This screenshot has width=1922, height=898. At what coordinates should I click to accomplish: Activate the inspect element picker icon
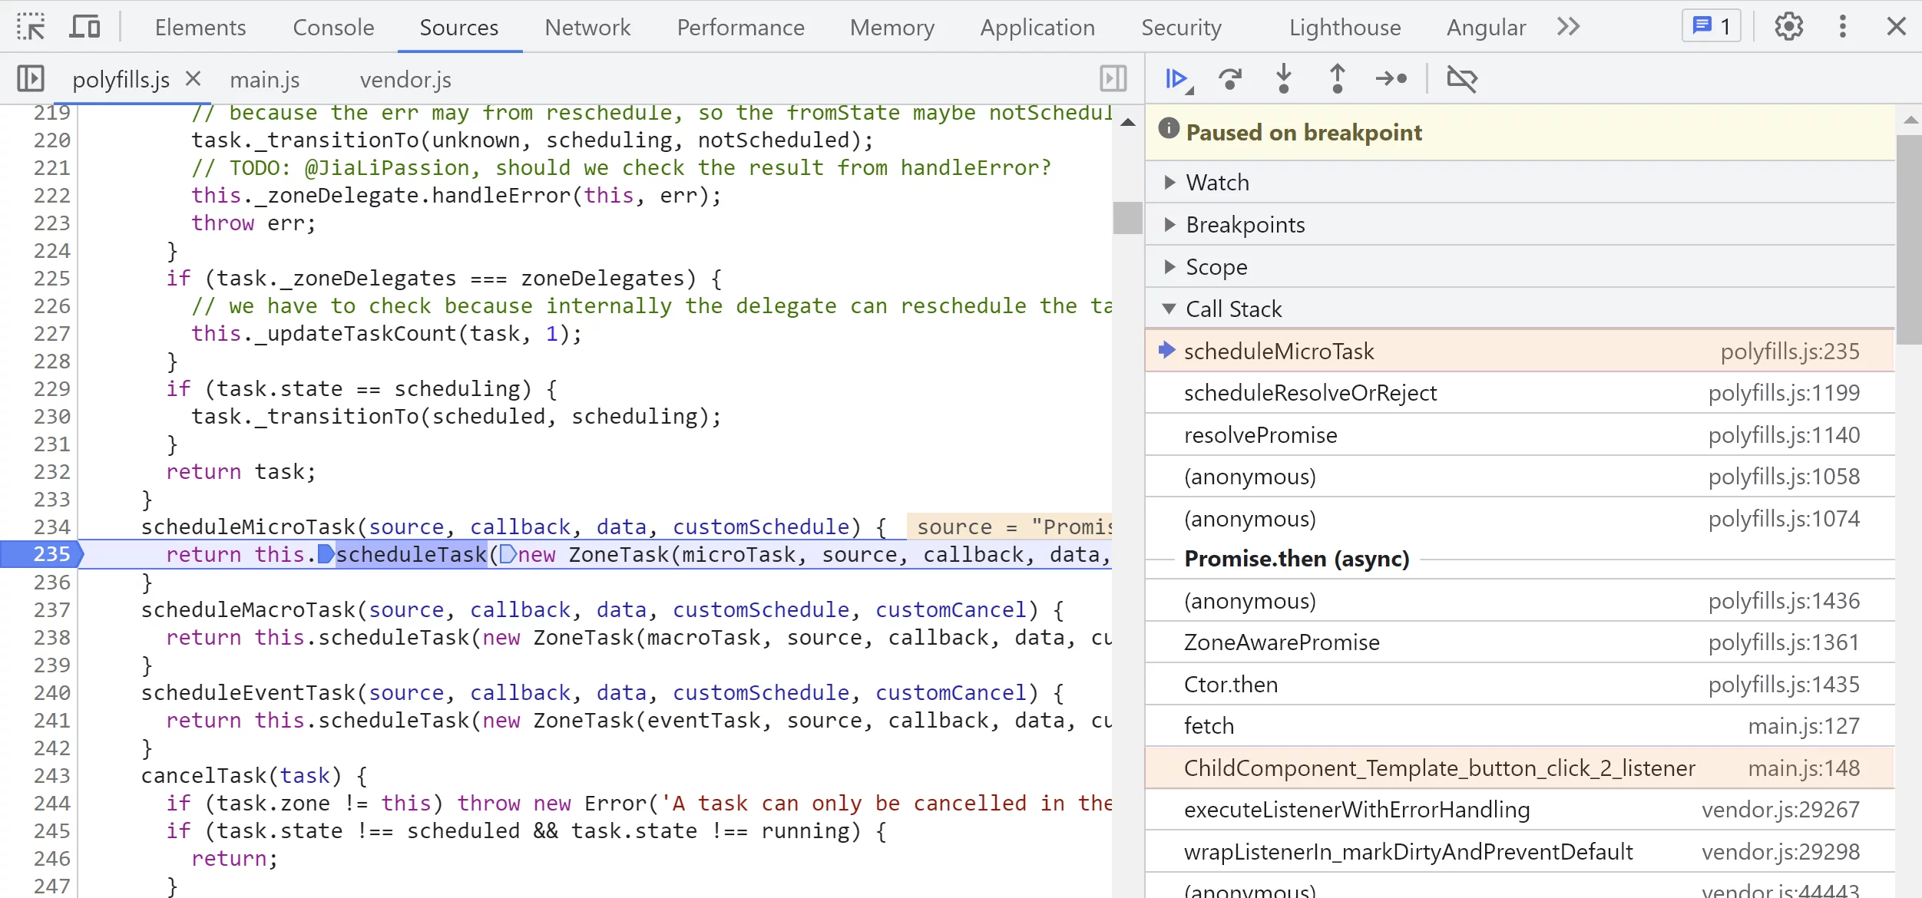[x=31, y=27]
